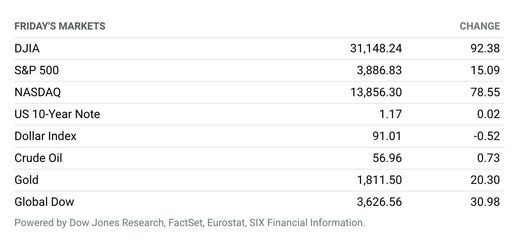Open the NASDAQ row label
This screenshot has width=517, height=248.
tap(38, 92)
